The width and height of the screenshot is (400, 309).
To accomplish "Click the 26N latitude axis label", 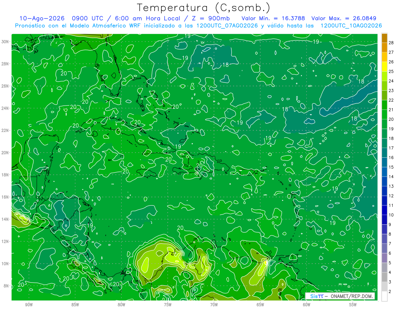I will 5,86.
